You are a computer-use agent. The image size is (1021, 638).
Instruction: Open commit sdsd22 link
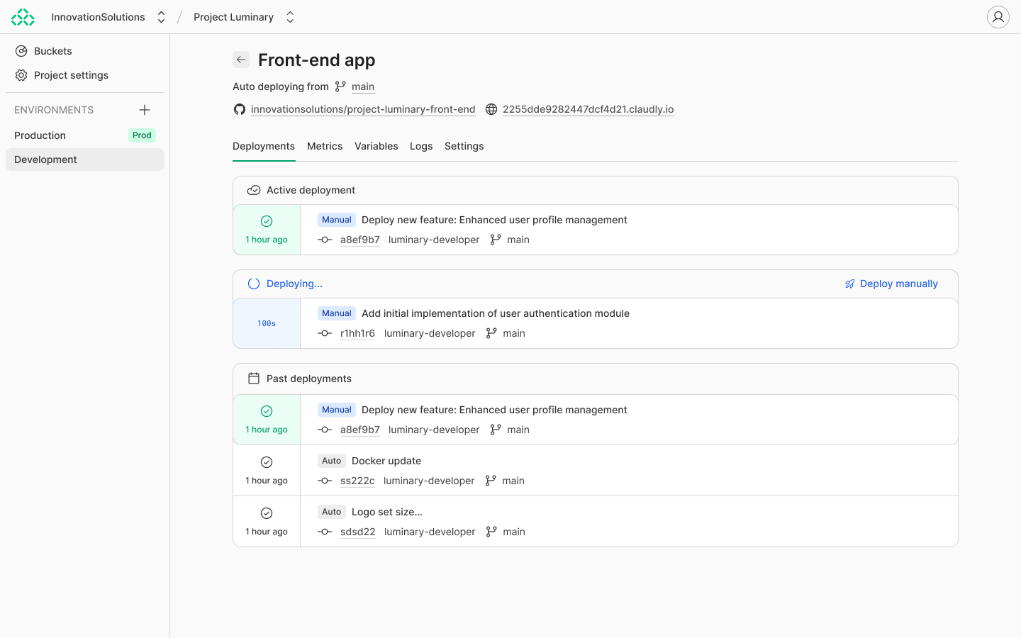(x=358, y=532)
